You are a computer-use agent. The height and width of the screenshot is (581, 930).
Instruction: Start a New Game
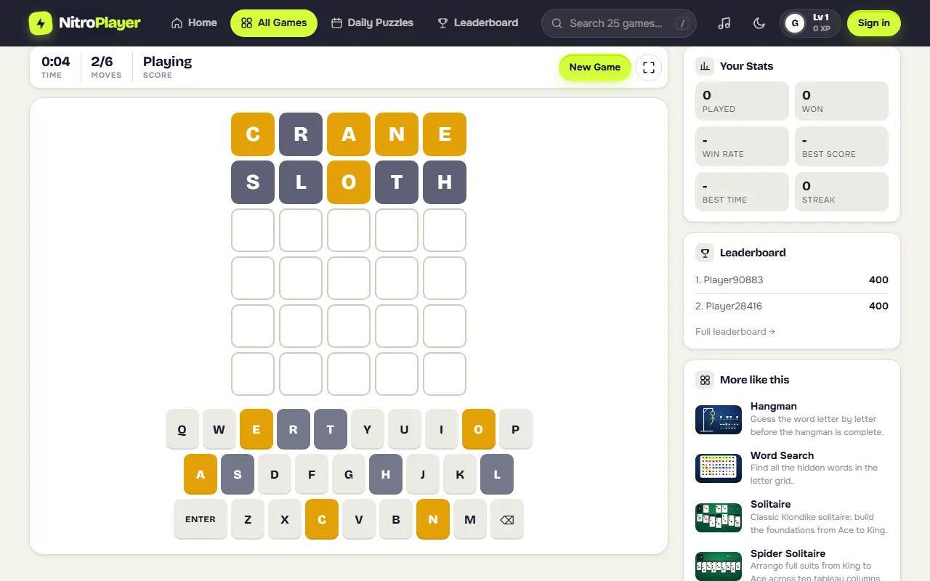(x=595, y=68)
